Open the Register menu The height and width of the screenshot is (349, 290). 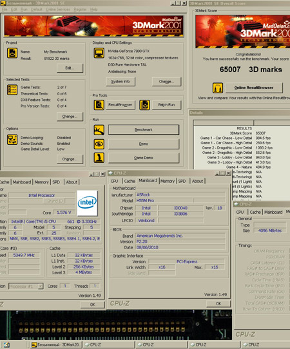pos(80,10)
